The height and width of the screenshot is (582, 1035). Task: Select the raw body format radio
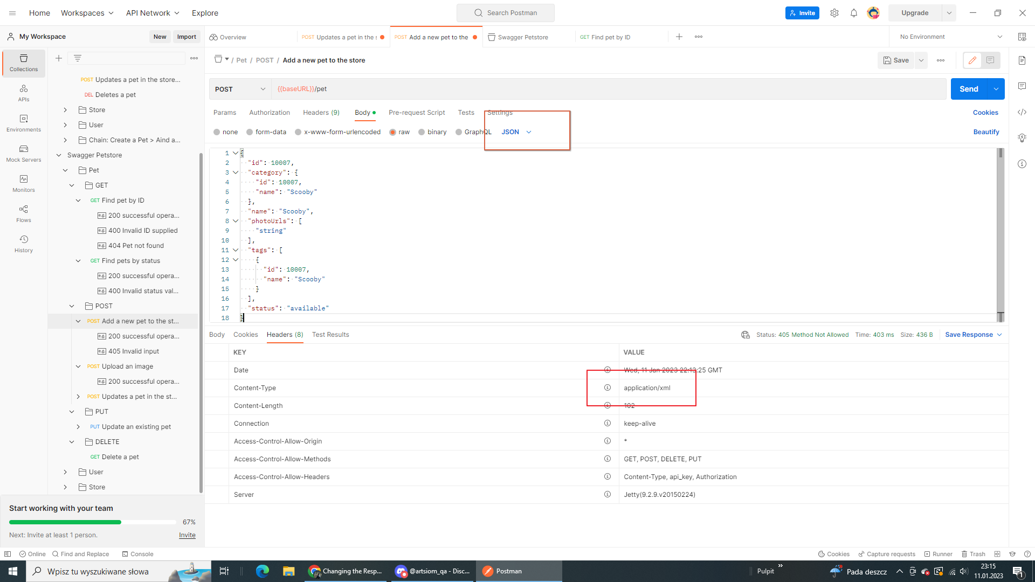399,132
